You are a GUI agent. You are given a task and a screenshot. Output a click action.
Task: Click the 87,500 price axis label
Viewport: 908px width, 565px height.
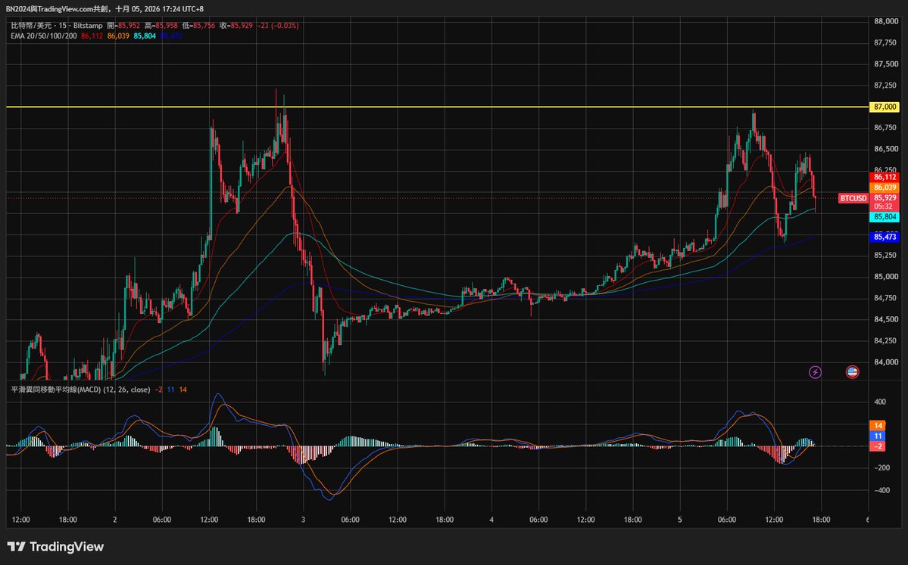coord(886,64)
